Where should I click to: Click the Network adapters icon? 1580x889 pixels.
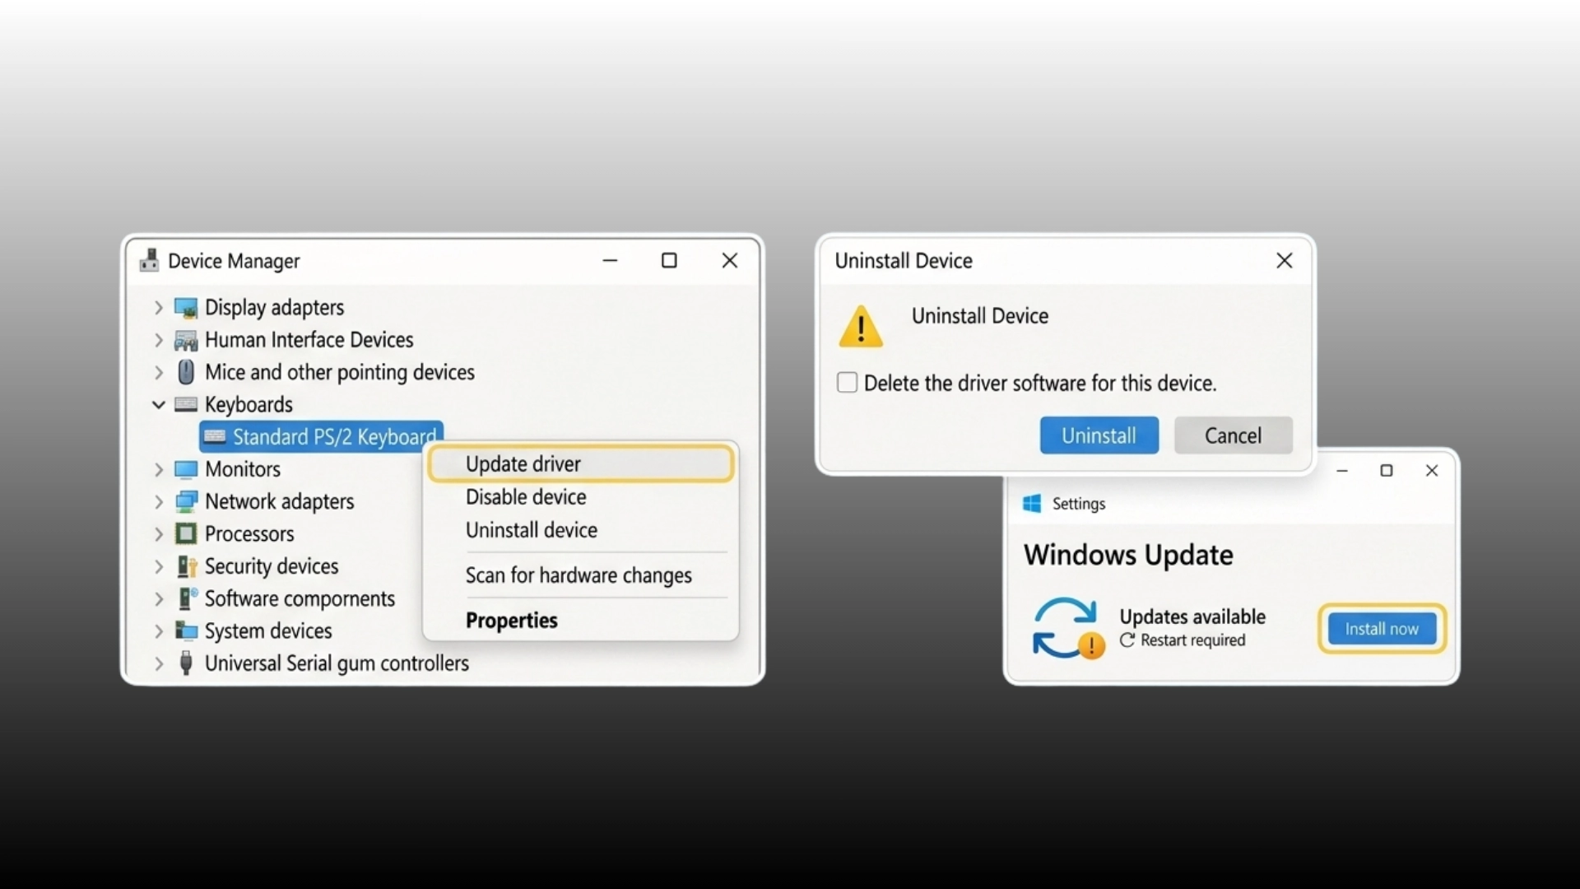pos(186,501)
